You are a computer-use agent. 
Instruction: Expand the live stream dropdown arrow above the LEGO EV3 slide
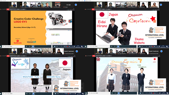pos(26,9)
